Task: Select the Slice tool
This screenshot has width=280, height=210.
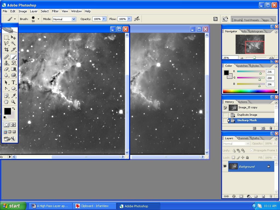Action: tap(13, 49)
